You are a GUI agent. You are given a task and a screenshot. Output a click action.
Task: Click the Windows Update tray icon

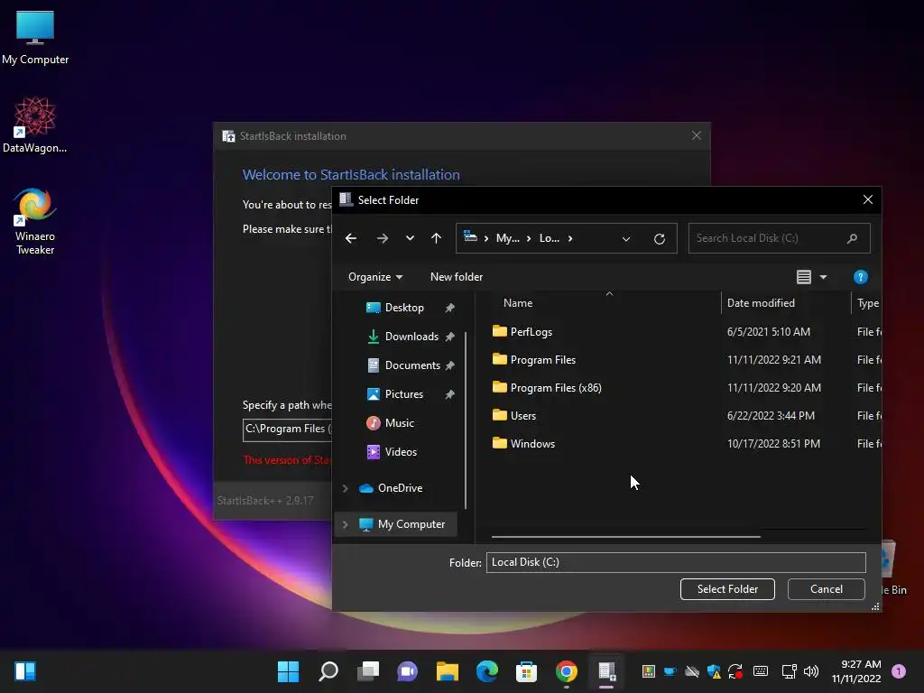735,671
